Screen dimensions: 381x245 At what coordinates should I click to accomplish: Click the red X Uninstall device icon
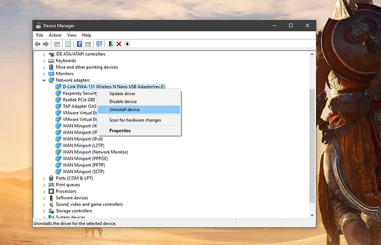point(119,44)
